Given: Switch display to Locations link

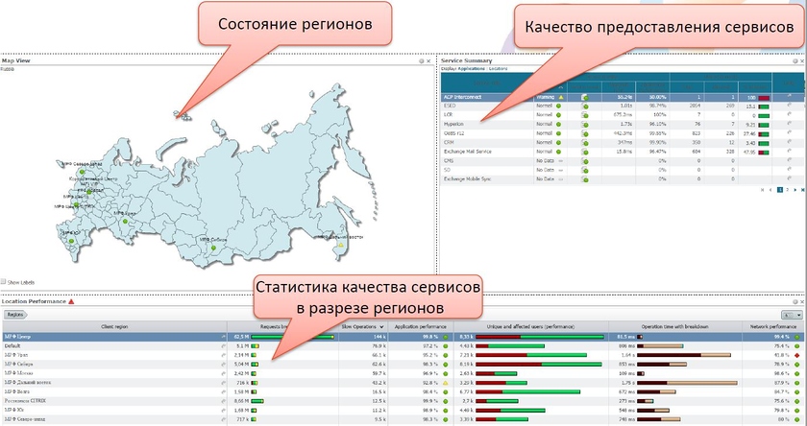Looking at the screenshot, I should point(499,70).
